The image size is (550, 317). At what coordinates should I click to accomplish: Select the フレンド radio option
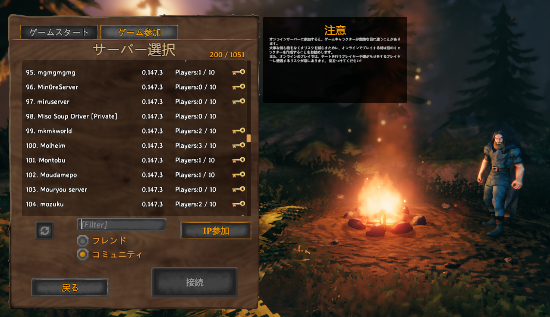(83, 241)
